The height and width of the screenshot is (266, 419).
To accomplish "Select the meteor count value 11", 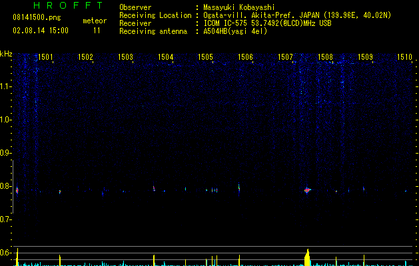I will (x=97, y=31).
